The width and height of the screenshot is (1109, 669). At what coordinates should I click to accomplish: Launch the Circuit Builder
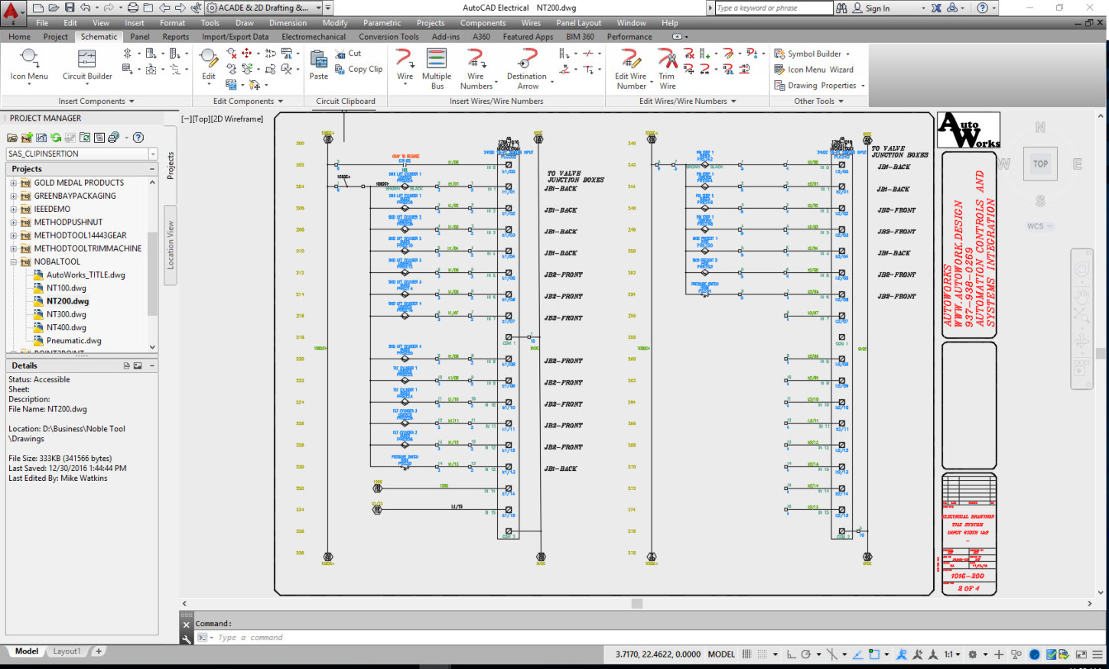pyautogui.click(x=87, y=64)
